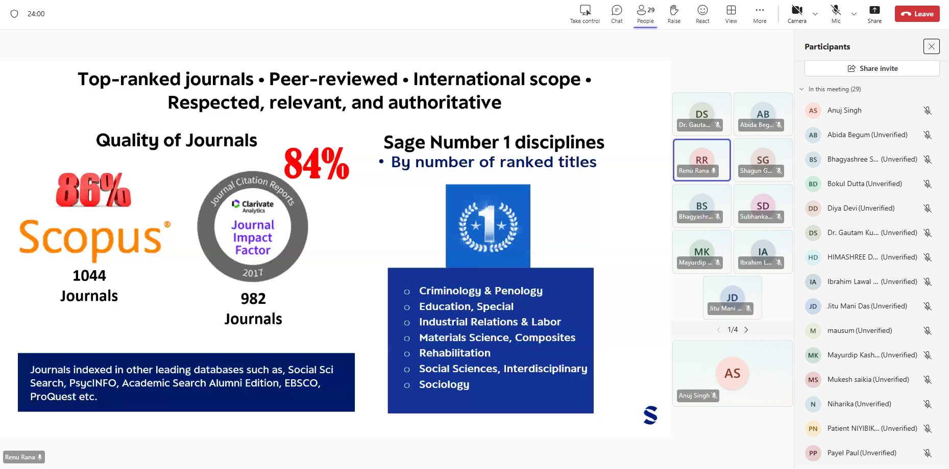Close the Participants panel
Image resolution: width=949 pixels, height=469 pixels.
coord(931,46)
